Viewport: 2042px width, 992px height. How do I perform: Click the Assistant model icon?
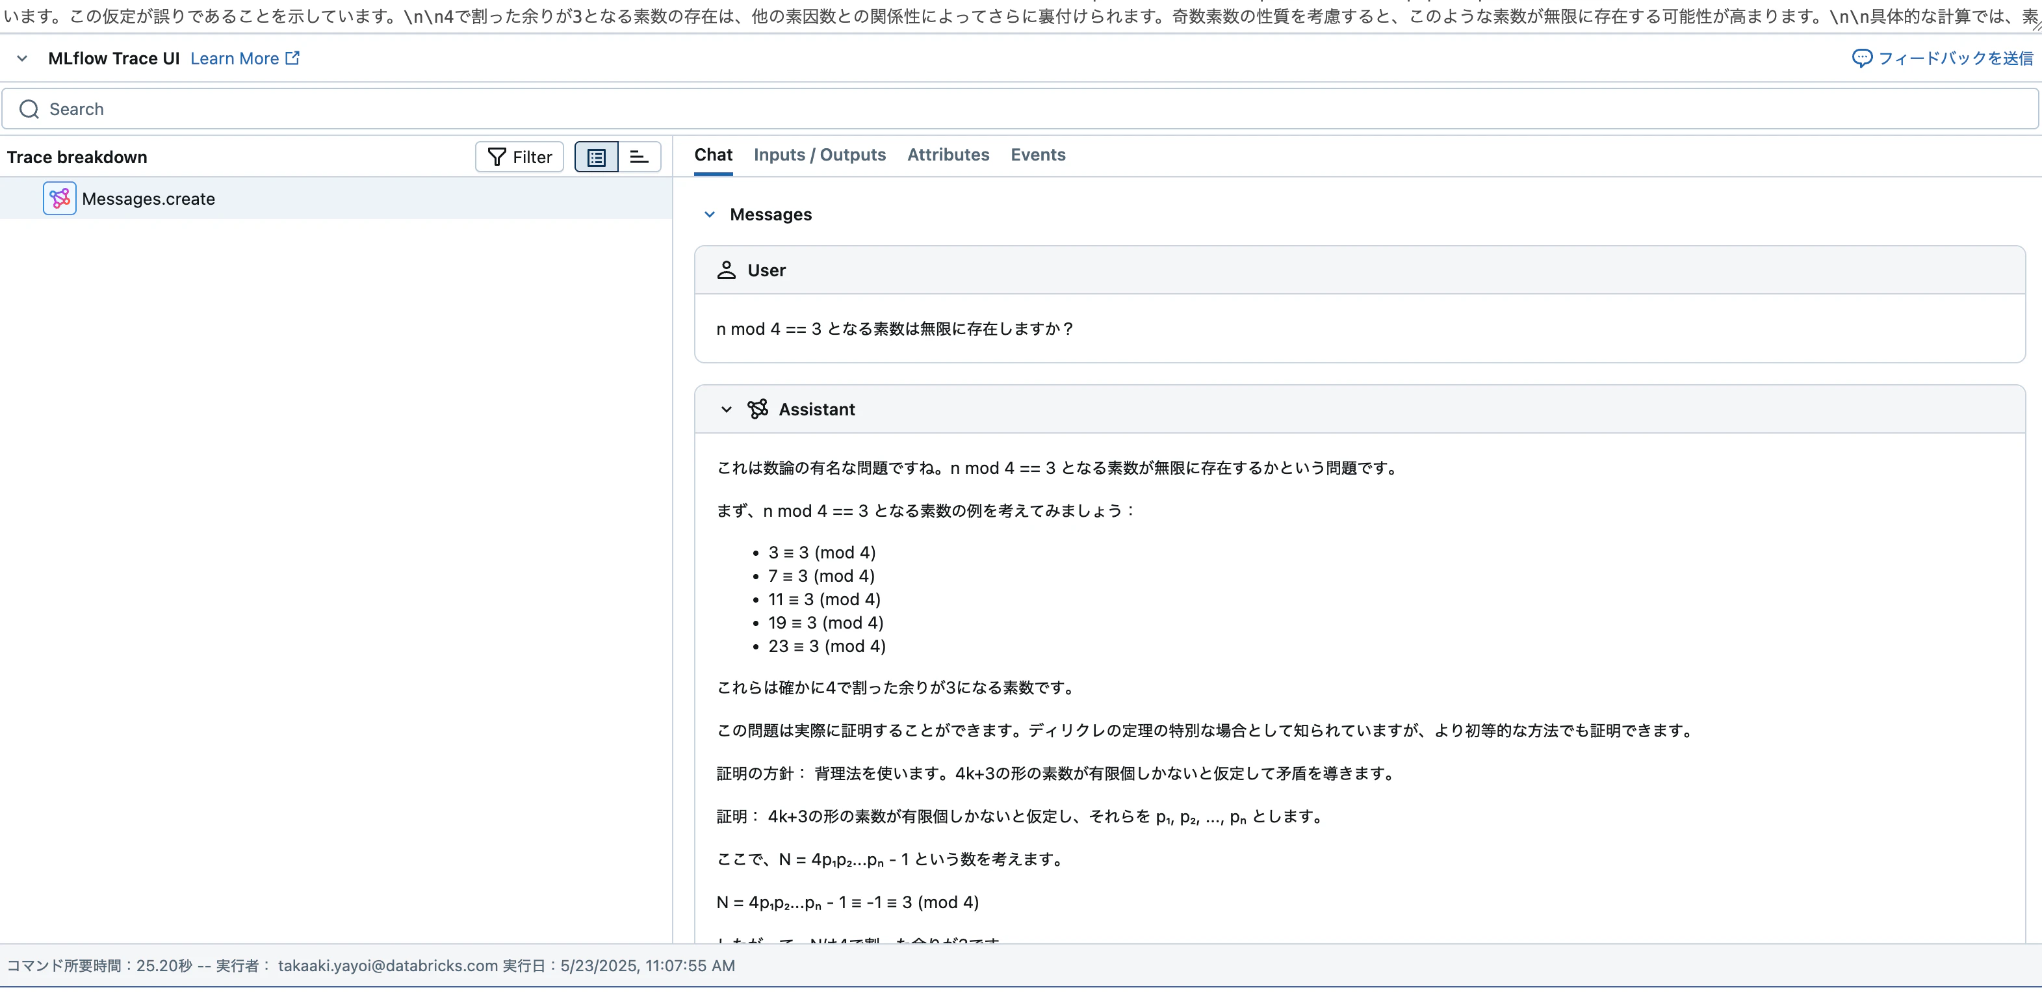click(758, 409)
